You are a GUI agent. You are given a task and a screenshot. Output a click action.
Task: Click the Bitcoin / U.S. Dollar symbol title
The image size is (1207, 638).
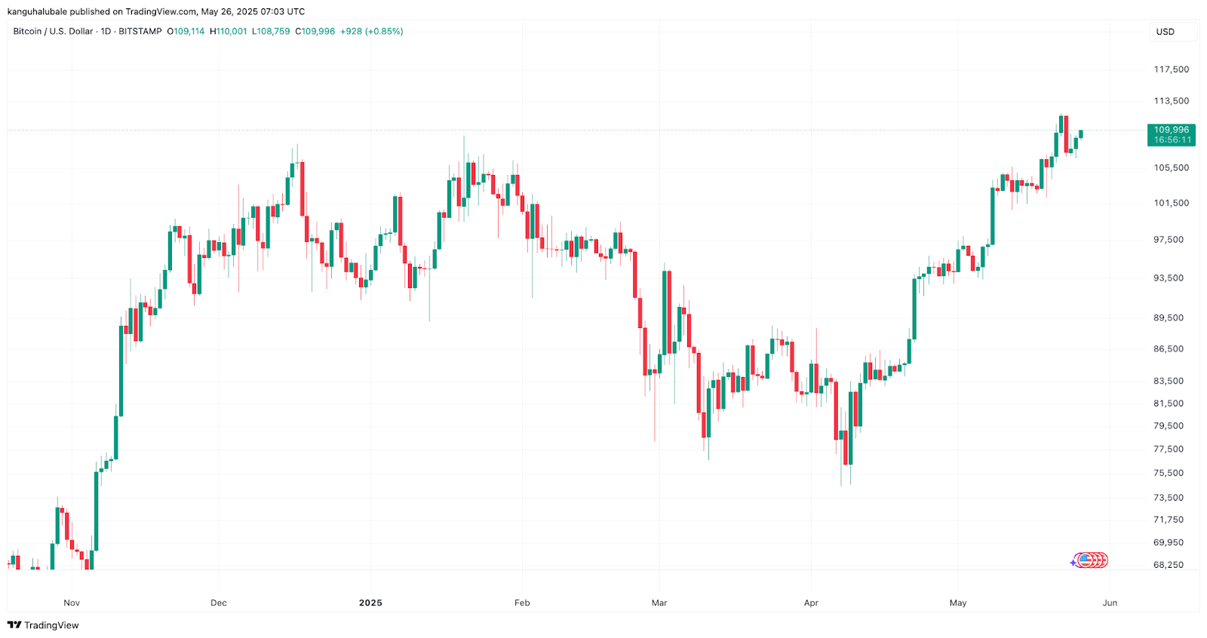(x=53, y=32)
